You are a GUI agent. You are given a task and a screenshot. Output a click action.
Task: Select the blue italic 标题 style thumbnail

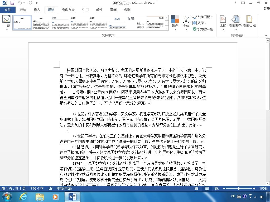click(x=117, y=23)
